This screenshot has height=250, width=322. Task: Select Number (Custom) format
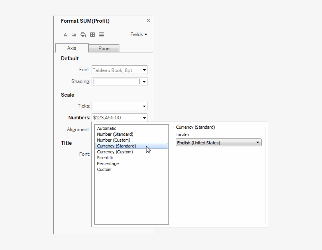click(x=132, y=140)
